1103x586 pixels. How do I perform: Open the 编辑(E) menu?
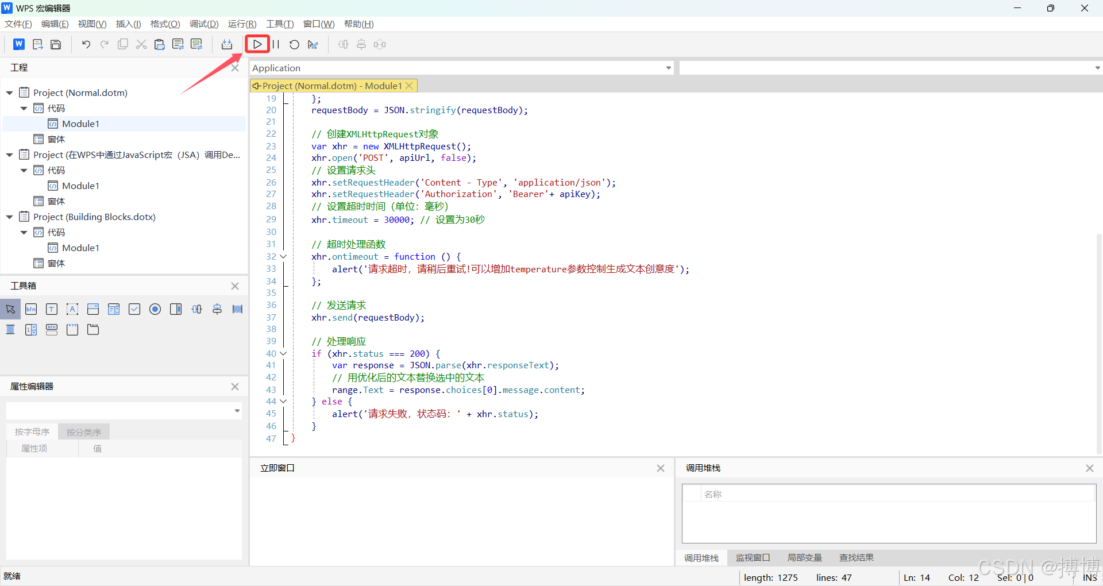tap(55, 24)
